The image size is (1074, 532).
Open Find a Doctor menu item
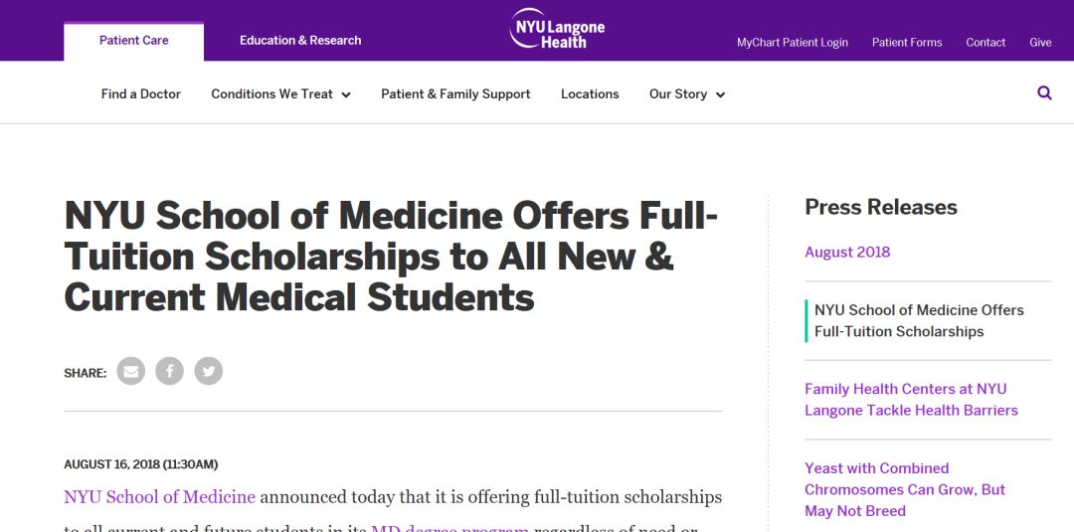141,93
